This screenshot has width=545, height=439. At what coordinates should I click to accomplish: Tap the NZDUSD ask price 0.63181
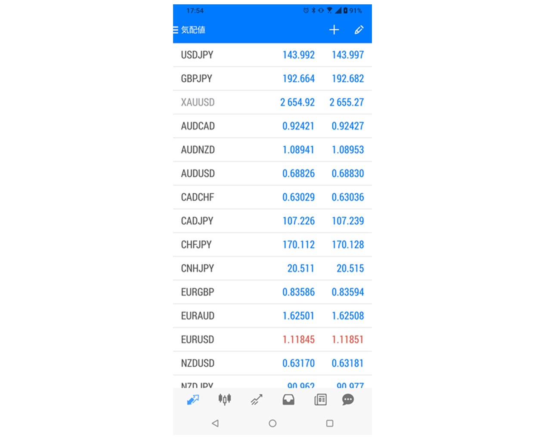coord(347,363)
